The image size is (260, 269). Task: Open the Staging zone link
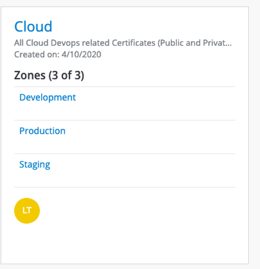click(x=35, y=165)
